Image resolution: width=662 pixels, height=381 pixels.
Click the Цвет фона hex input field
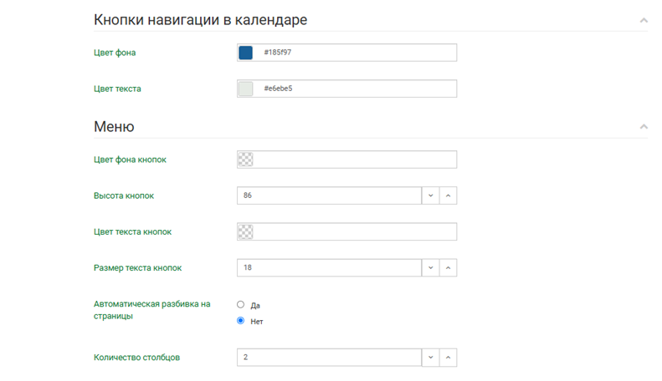356,53
